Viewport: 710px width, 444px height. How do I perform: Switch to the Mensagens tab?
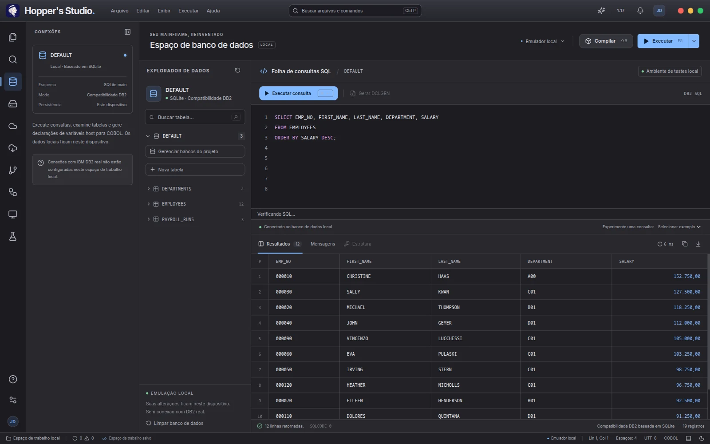[323, 244]
